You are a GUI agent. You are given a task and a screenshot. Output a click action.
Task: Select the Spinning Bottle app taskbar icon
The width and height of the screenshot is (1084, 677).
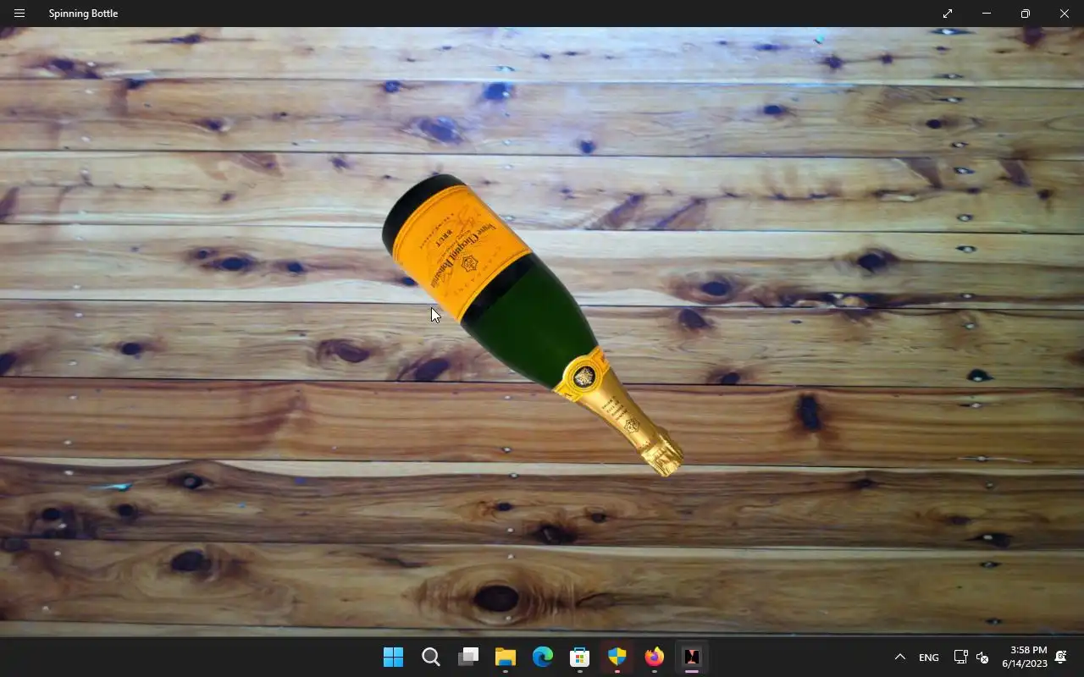[x=692, y=657]
